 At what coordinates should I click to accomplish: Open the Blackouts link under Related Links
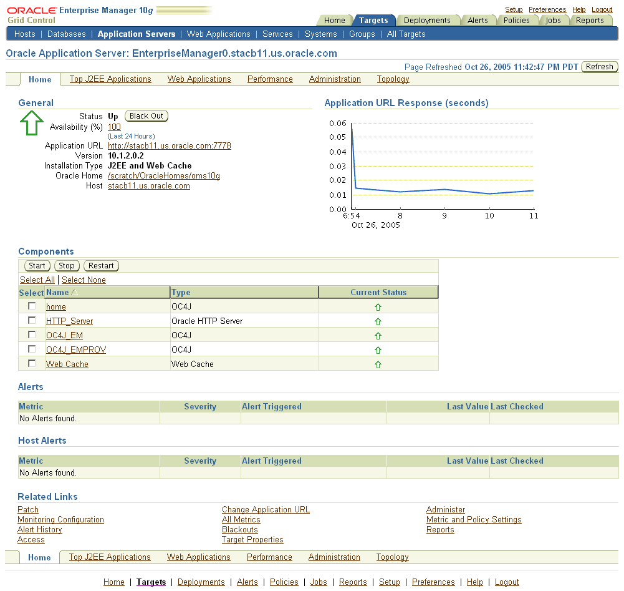(239, 529)
